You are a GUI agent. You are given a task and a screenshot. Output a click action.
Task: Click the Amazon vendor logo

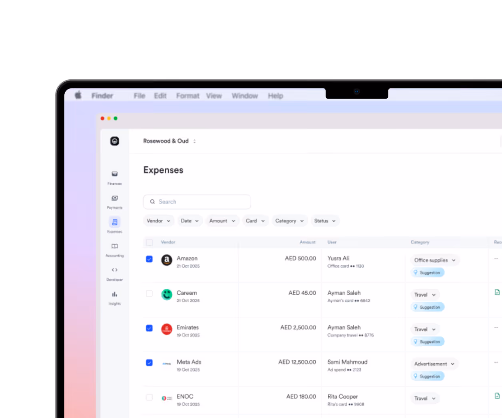point(167,260)
